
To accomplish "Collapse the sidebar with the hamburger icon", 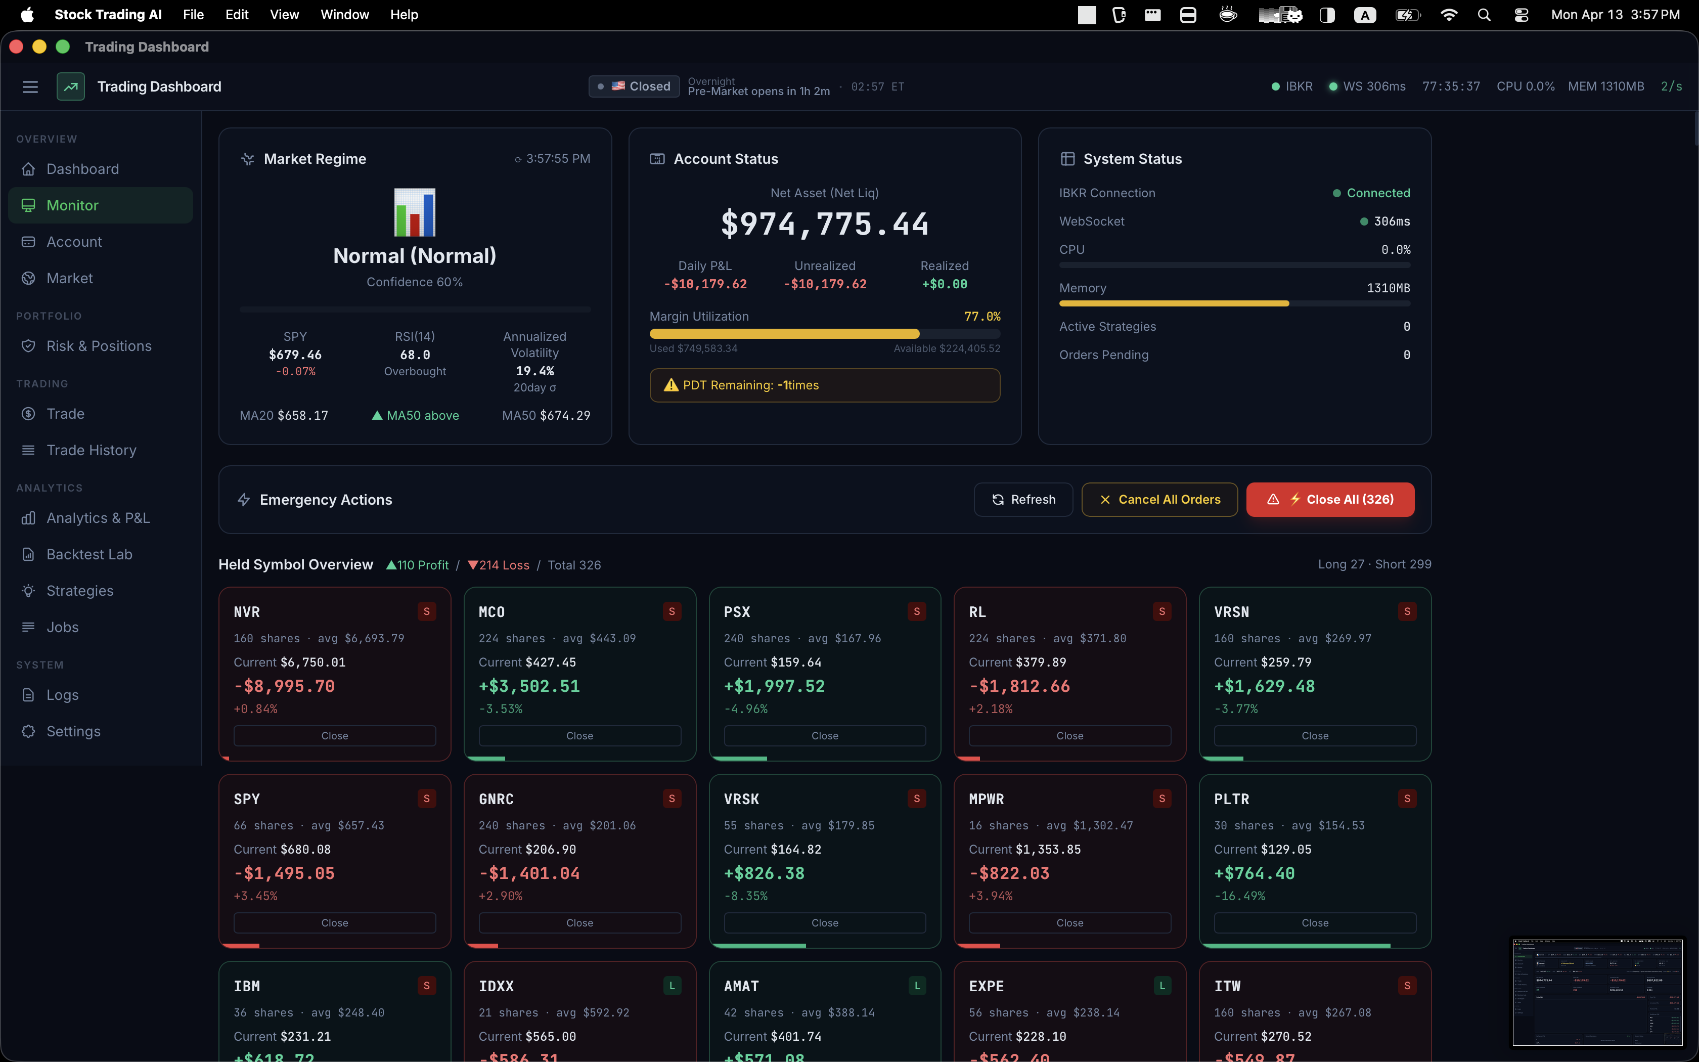I will (x=30, y=85).
